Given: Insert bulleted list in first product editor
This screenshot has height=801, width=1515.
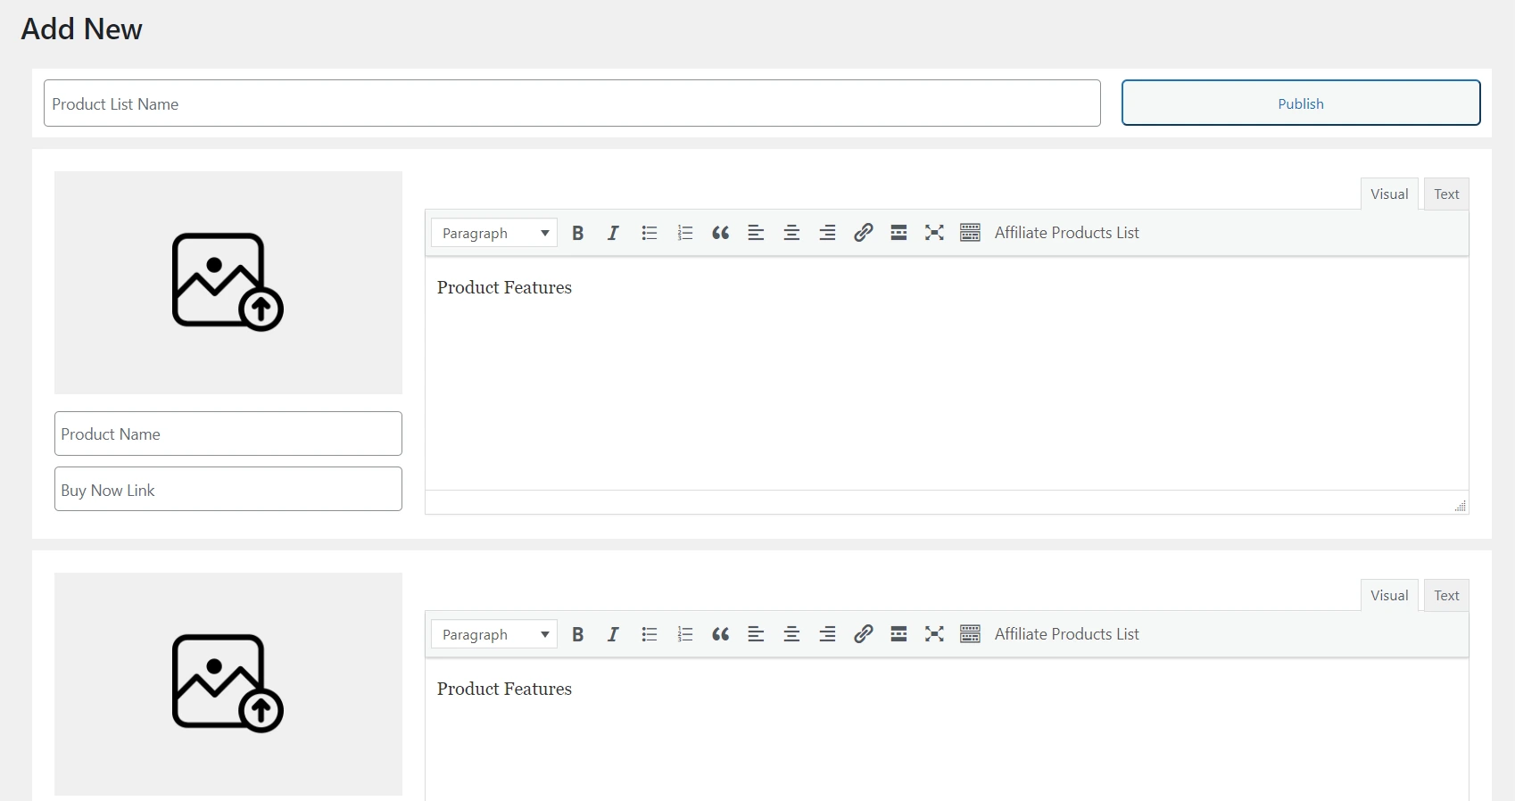Looking at the screenshot, I should click(650, 233).
